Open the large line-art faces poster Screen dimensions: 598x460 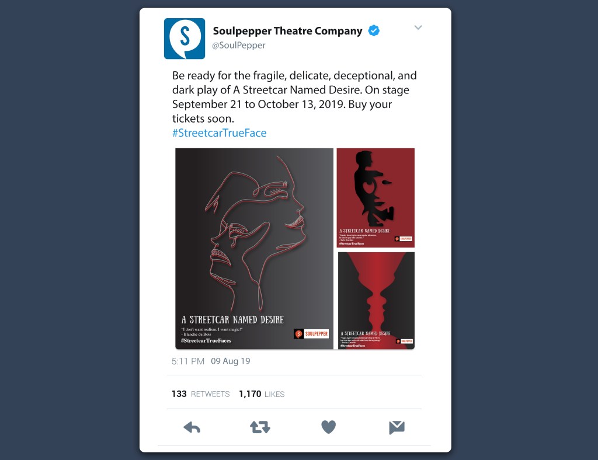click(255, 249)
